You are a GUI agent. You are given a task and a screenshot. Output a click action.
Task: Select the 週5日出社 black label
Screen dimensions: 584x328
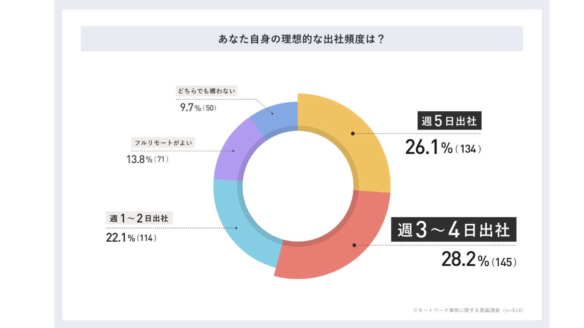[x=449, y=121]
